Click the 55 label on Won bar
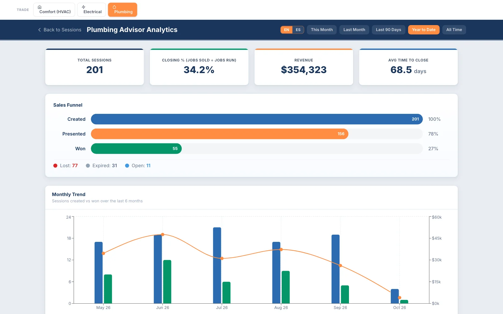Image resolution: width=503 pixels, height=314 pixels. coord(175,149)
